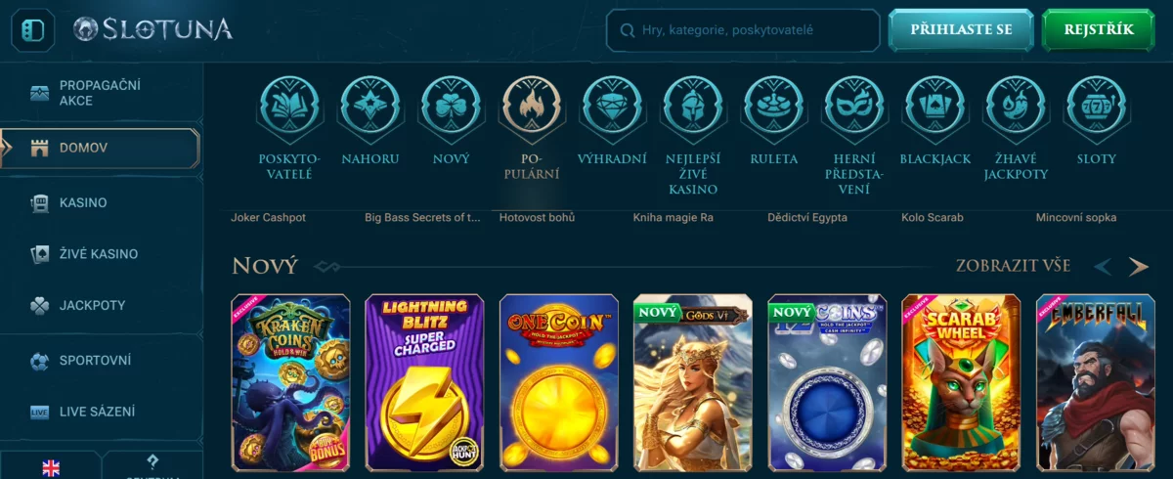
Task: Open the Scarab Wheel game thumbnail
Action: pyautogui.click(x=961, y=383)
